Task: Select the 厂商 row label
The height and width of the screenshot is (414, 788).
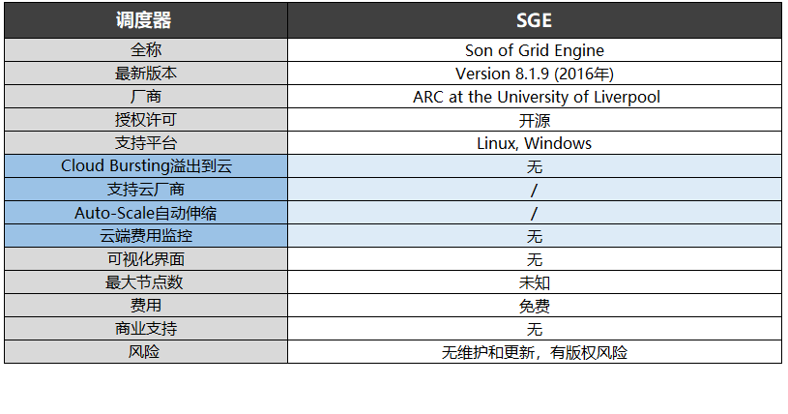Action: click(145, 97)
